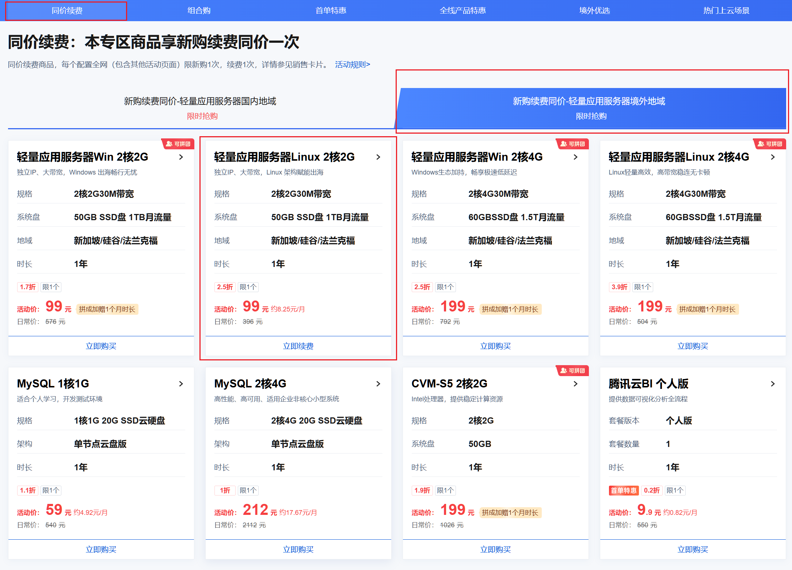Expand chevron on MySQL 1核1G card

click(181, 384)
